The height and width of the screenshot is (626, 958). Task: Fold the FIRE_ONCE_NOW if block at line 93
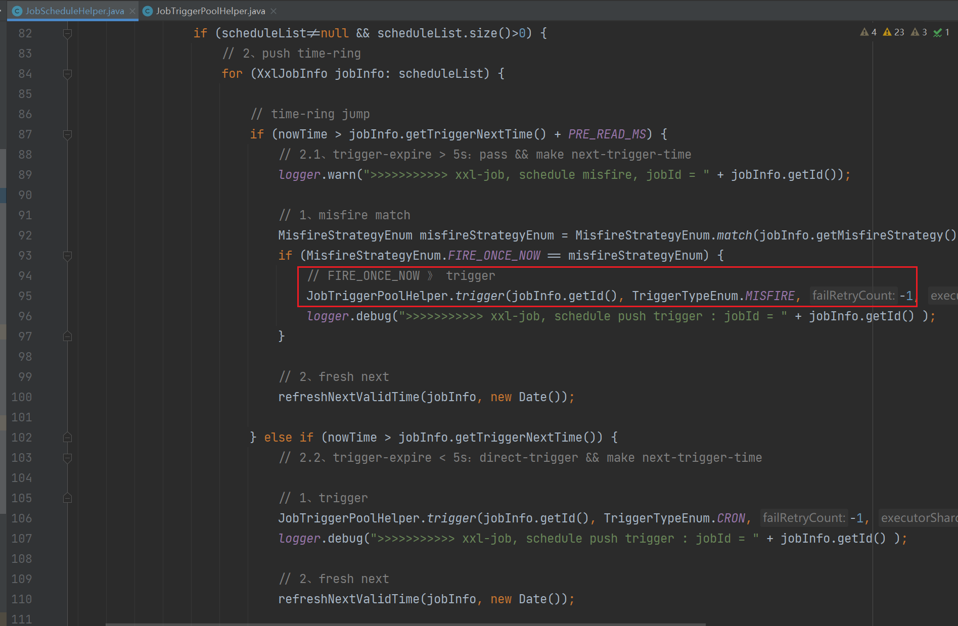coord(67,256)
